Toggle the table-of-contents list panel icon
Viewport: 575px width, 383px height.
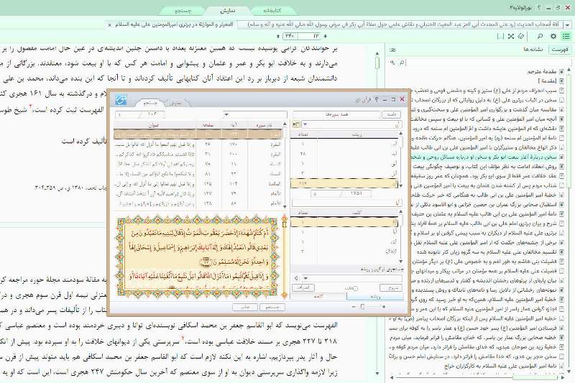tap(566, 36)
